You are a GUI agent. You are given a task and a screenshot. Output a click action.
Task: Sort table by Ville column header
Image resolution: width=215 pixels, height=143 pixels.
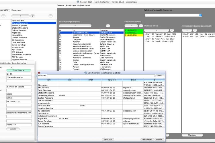point(70,80)
